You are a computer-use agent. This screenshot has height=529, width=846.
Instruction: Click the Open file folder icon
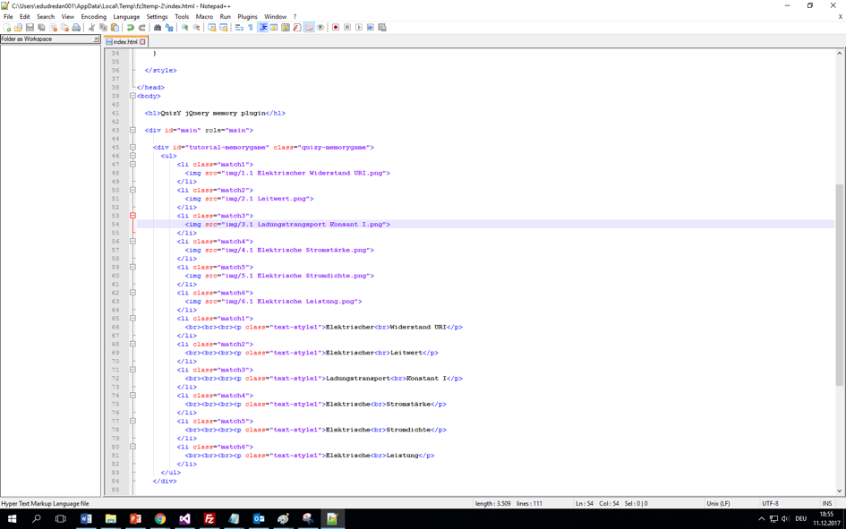click(x=18, y=28)
